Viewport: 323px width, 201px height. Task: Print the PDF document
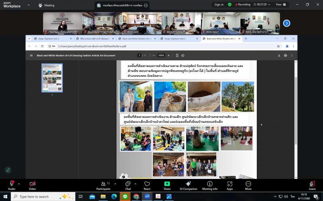[x=285, y=55]
